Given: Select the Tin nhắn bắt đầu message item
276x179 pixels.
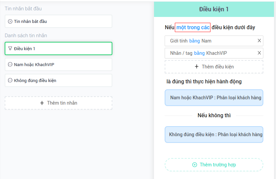Looking at the screenshot, I should tap(58, 21).
